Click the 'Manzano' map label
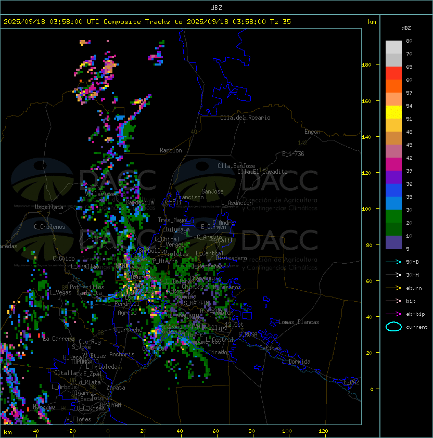The width and height of the screenshot is (433, 438). (44, 407)
